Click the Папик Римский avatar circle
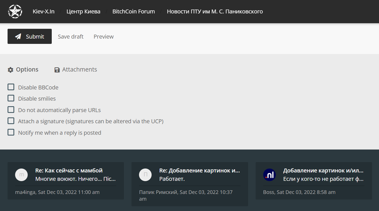This screenshot has width=379, height=211. click(x=145, y=175)
